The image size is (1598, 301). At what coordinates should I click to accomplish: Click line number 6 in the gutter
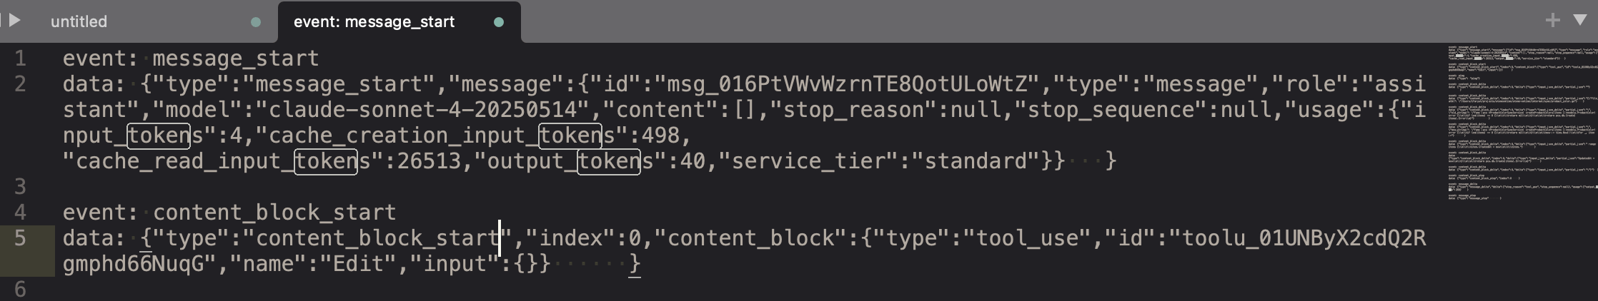click(20, 290)
